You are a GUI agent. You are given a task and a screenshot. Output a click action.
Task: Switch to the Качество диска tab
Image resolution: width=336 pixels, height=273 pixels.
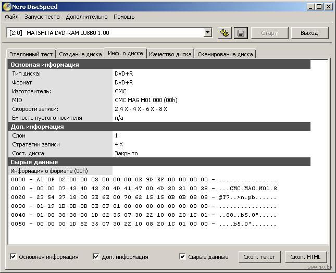pos(170,54)
